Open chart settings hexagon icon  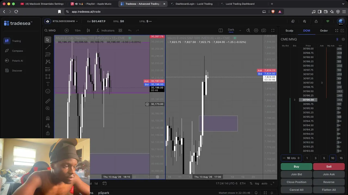256,30
